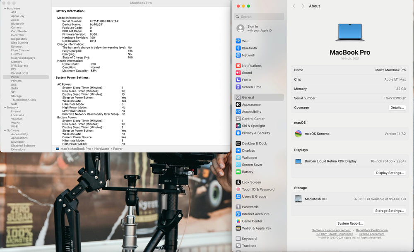This screenshot has height=252, width=414.
Task: Select Power in the Hardware list
Action: point(26,77)
